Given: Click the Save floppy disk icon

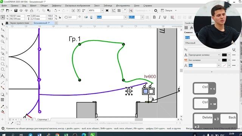Looking at the screenshot, I should click(x=16, y=11).
